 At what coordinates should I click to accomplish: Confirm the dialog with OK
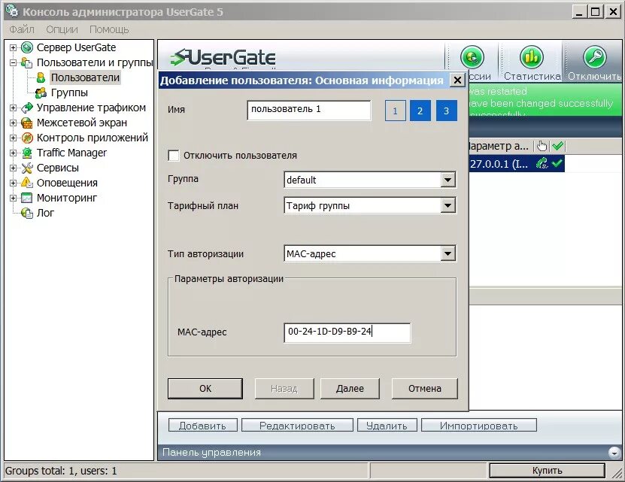click(205, 389)
